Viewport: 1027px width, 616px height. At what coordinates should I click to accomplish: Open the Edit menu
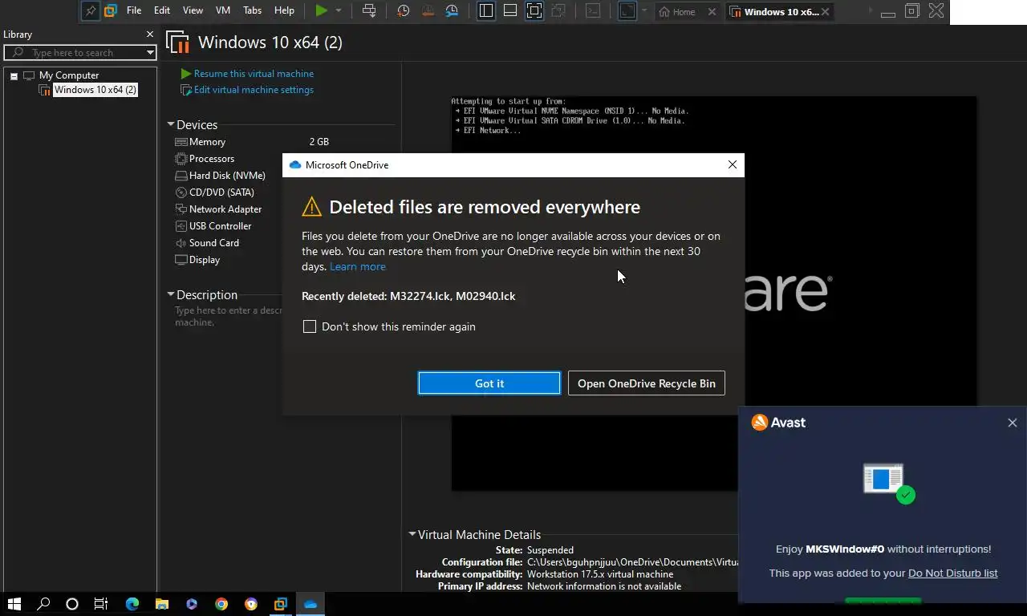coord(162,10)
